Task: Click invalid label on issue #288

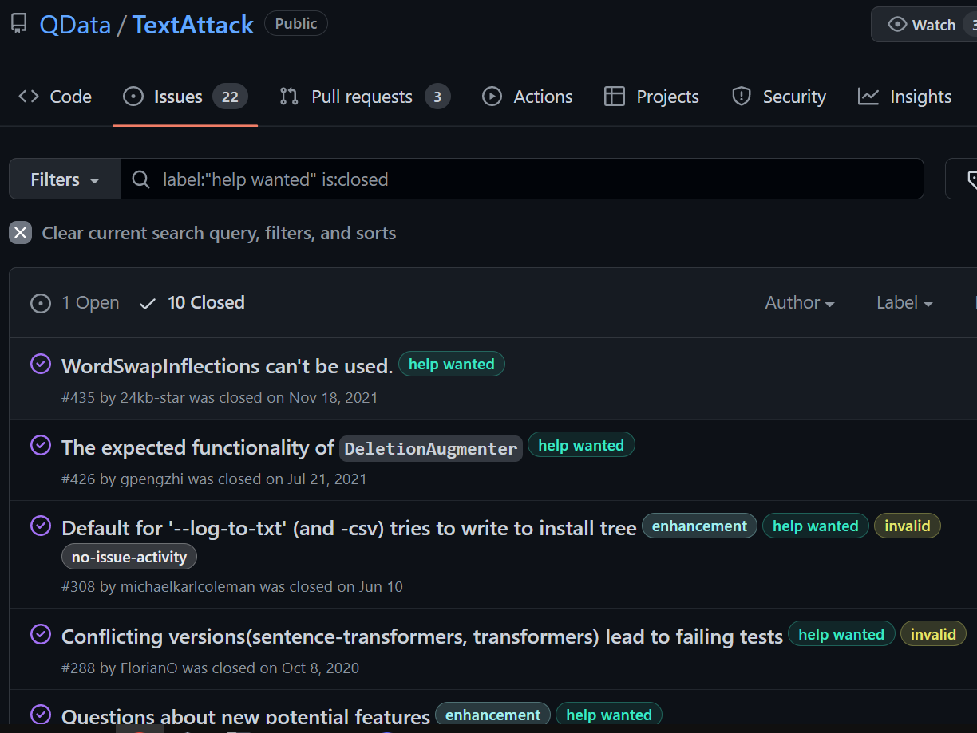Action: [933, 635]
